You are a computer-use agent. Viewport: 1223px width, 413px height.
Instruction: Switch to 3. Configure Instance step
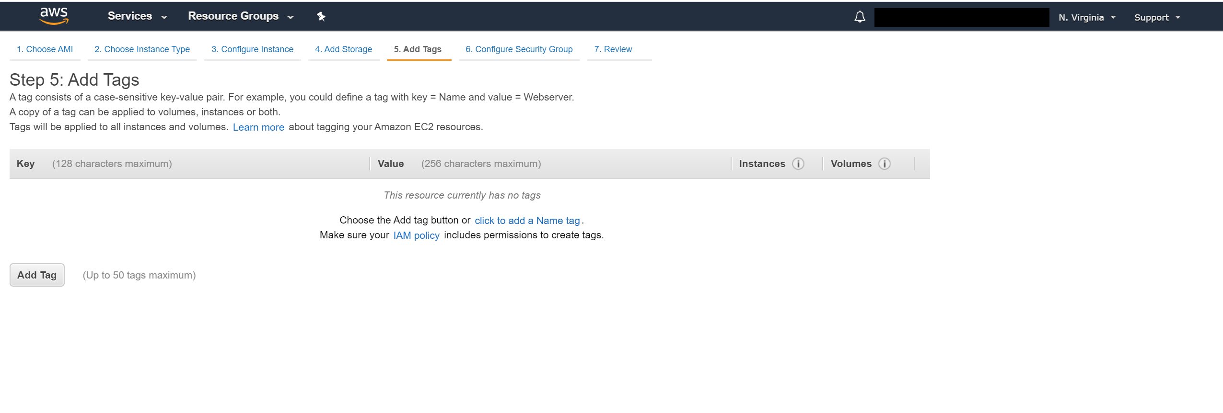[x=253, y=49]
